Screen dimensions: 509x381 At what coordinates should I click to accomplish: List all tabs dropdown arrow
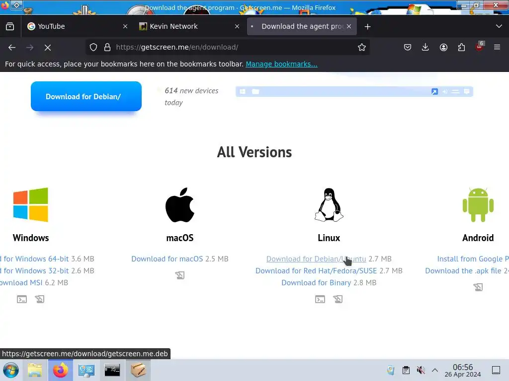tap(499, 26)
